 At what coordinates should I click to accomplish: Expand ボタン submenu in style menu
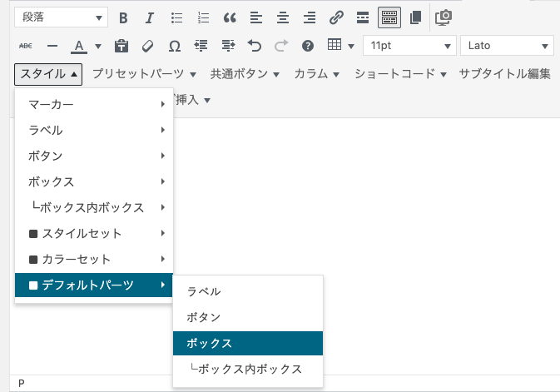click(94, 156)
